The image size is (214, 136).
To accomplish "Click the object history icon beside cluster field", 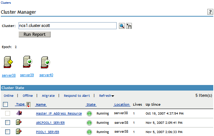I will pos(129,26).
